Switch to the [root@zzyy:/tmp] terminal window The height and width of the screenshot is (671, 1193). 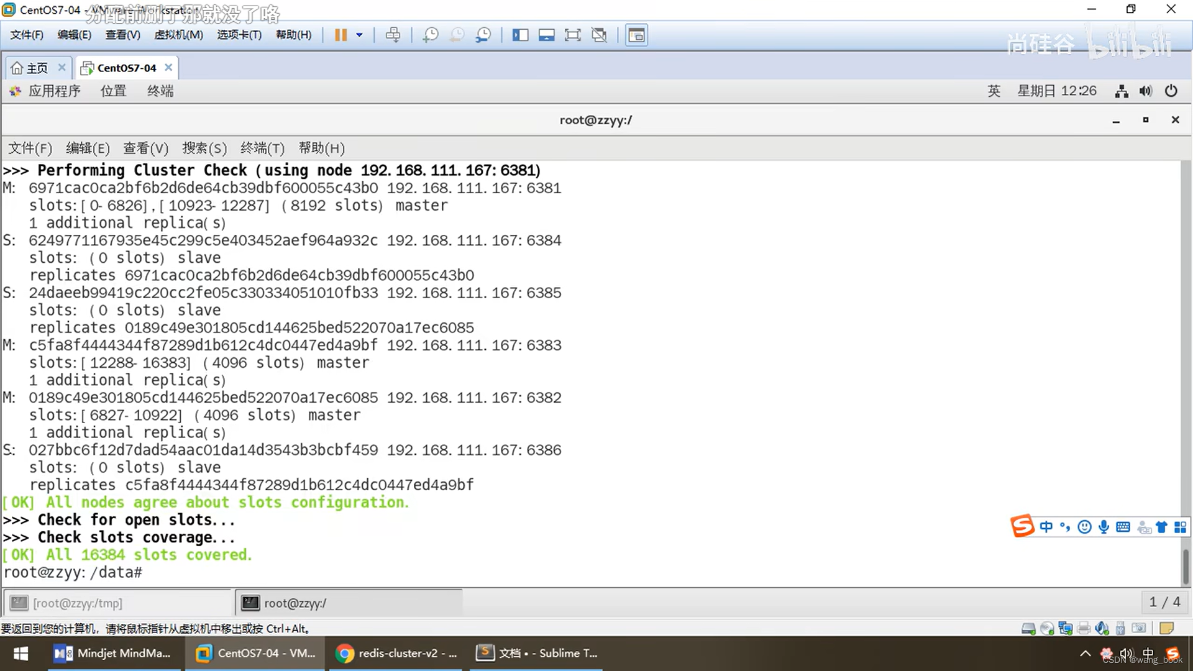click(77, 603)
